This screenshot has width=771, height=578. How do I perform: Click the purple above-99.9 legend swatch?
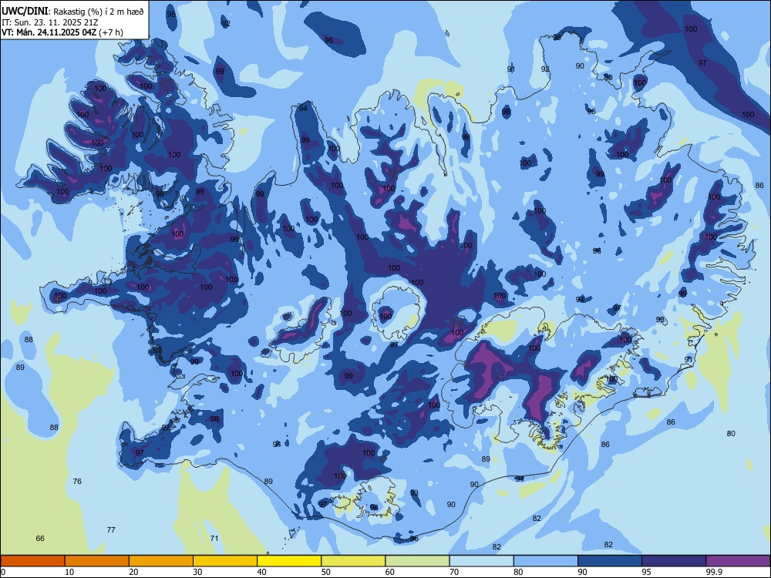738,561
